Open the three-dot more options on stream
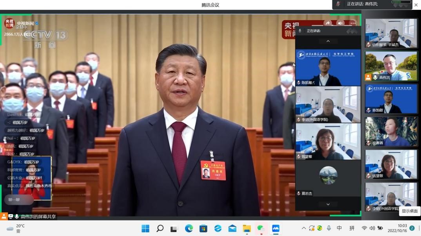Viewport: 421px width, 236px height. [x=352, y=23]
